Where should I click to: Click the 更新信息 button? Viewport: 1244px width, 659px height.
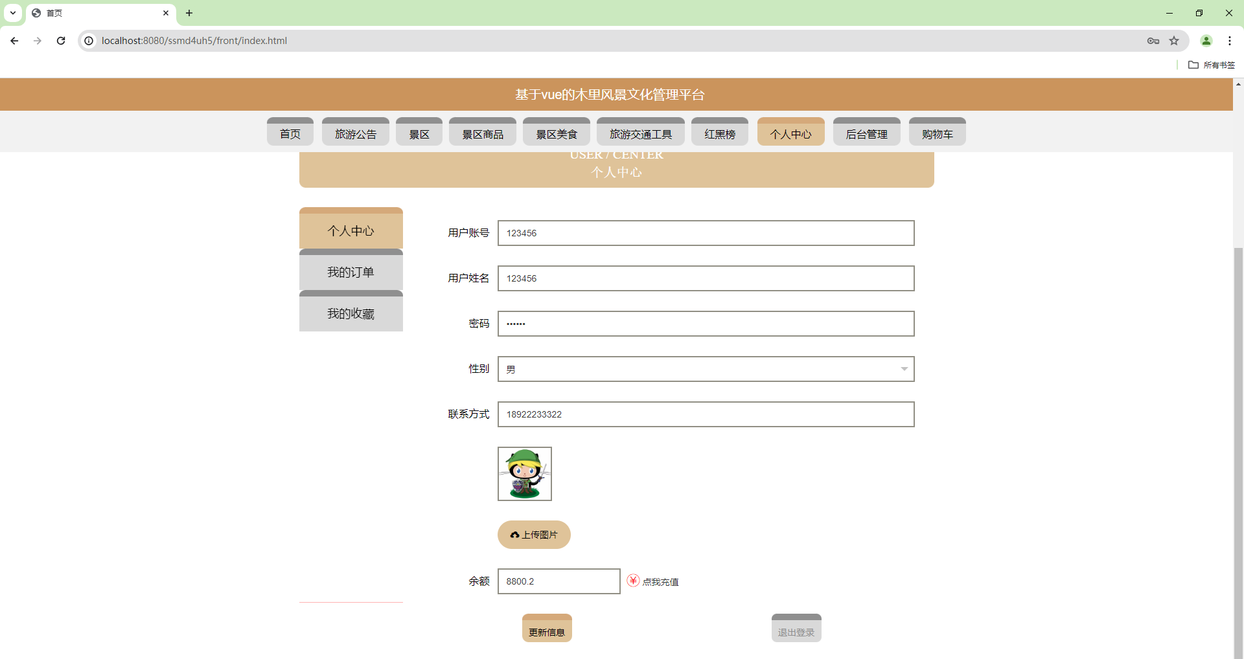click(x=547, y=628)
